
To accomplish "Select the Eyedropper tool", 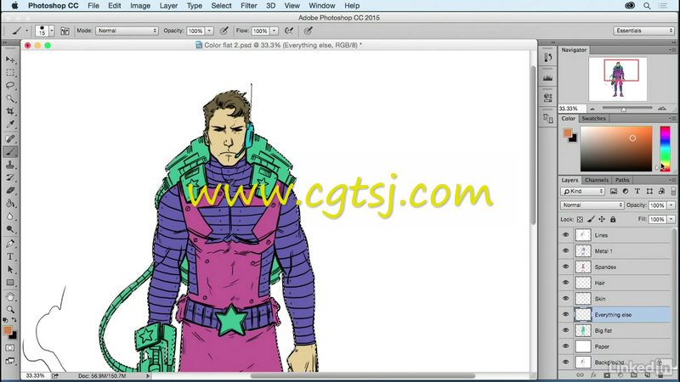I will (x=10, y=124).
